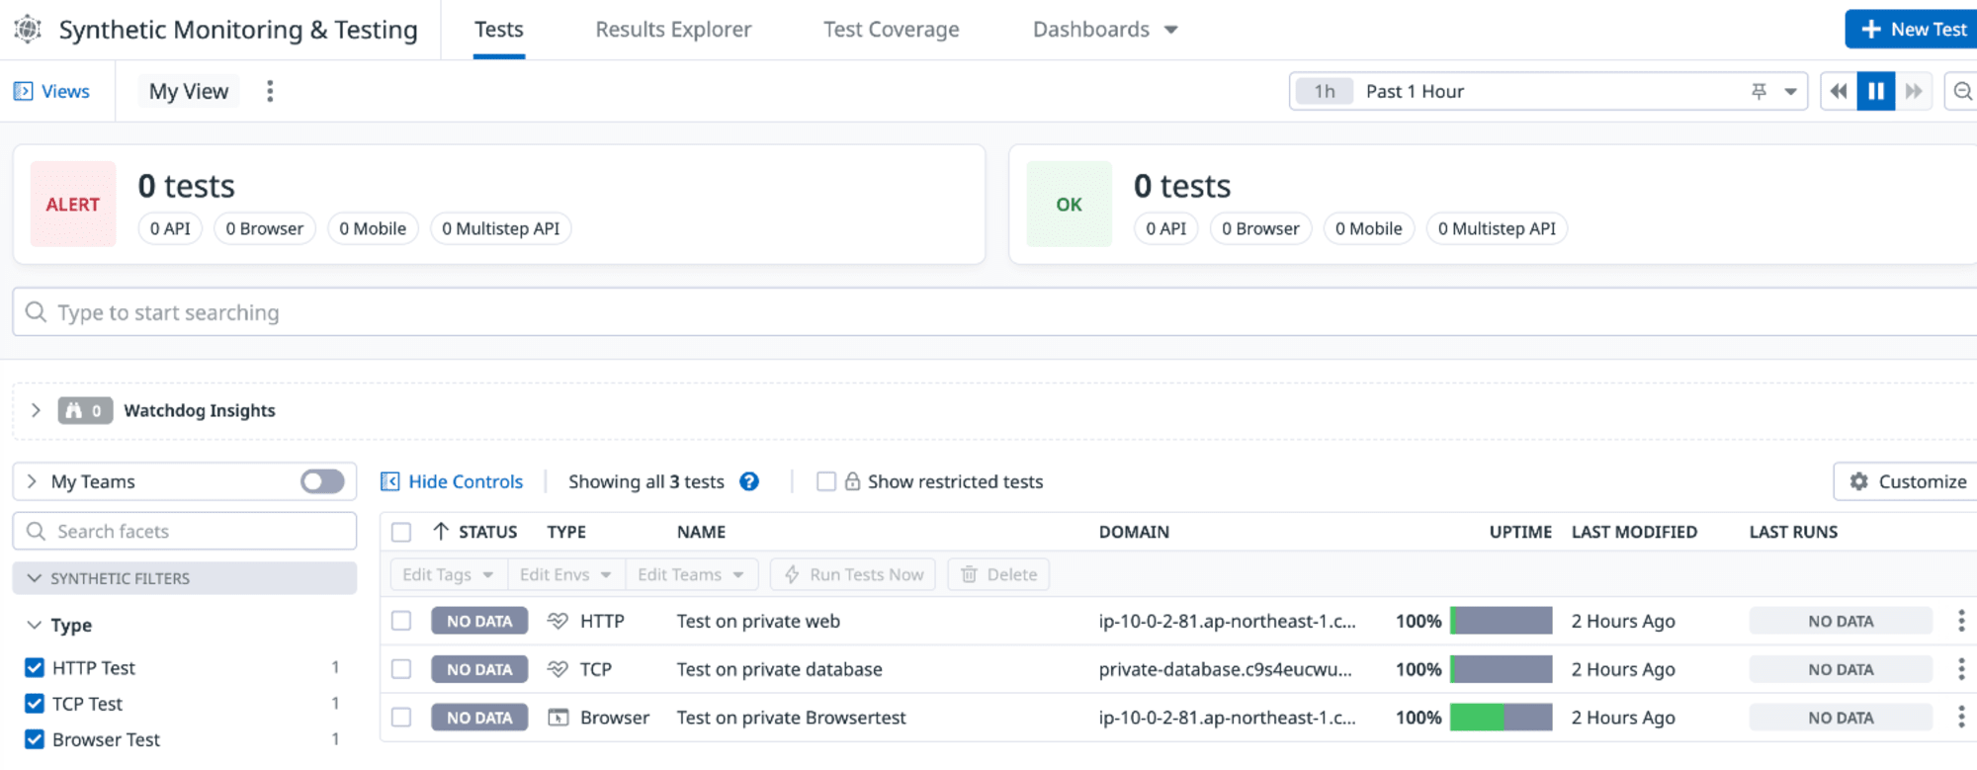
Task: Open the Edit Tags dropdown
Action: coord(448,574)
